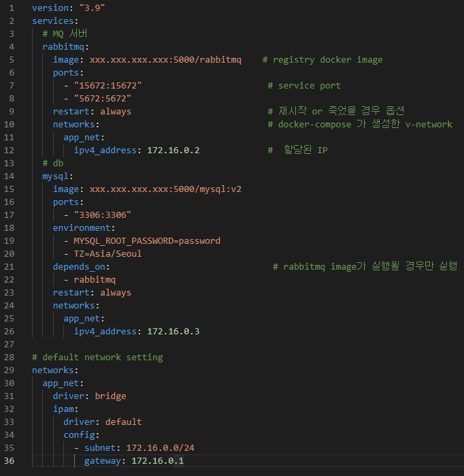Click the MYSQL_ROOT_PASSWORD=password entry
Viewport: 464px width, 476px height.
coord(147,241)
